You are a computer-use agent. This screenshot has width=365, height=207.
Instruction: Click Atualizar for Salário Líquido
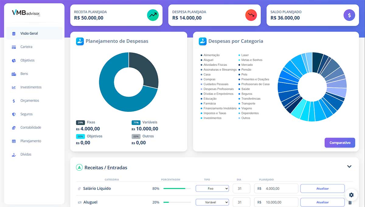tap(322, 189)
